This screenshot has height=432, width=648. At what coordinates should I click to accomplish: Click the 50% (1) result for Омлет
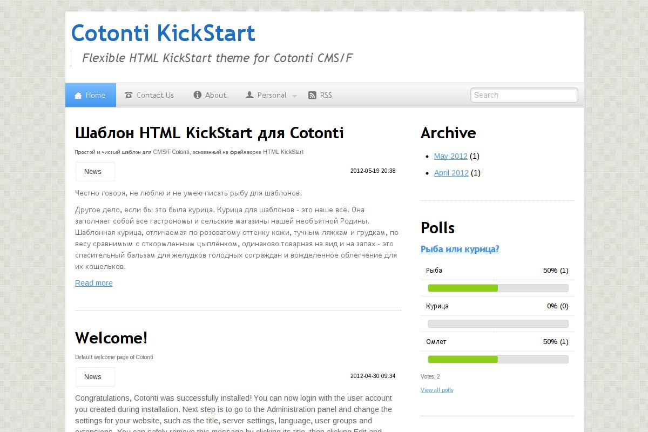pos(556,342)
